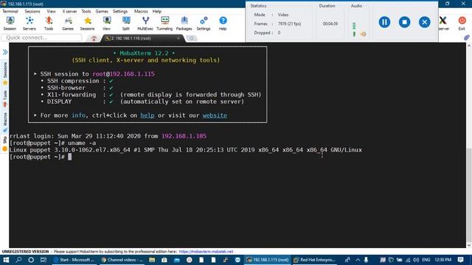Click the help link in terminal banner

[x=147, y=116]
